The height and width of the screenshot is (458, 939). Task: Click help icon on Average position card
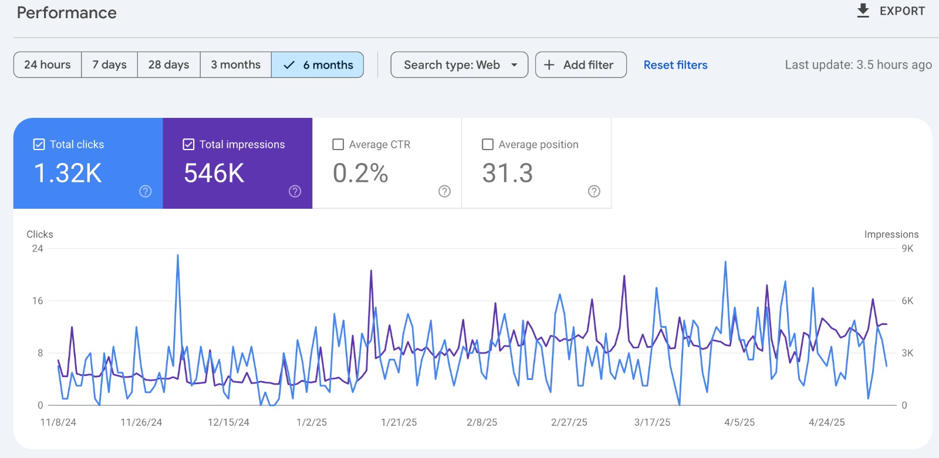tap(594, 191)
